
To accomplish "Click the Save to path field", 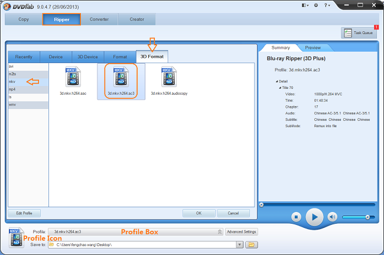I will (142, 245).
